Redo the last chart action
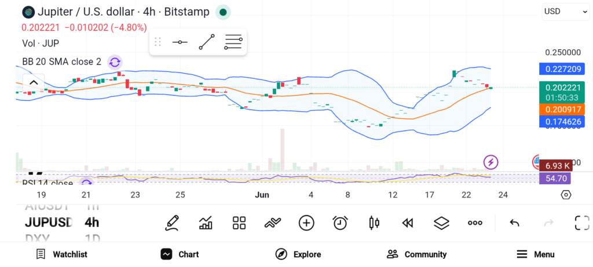This screenshot has height=267, width=593. pos(548,223)
